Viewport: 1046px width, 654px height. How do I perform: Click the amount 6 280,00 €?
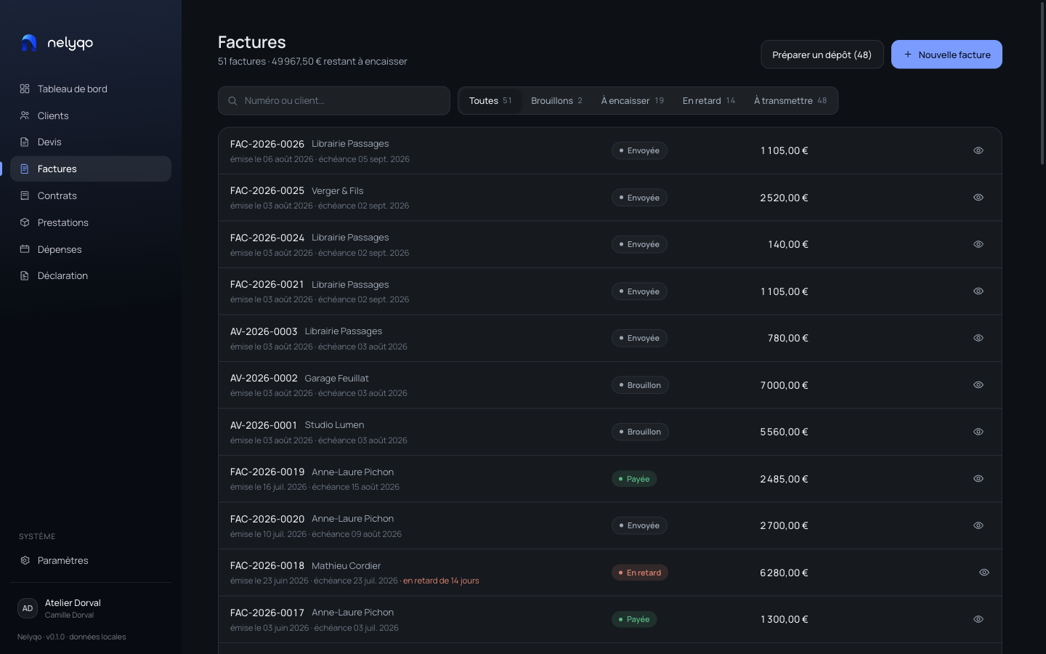(x=784, y=573)
